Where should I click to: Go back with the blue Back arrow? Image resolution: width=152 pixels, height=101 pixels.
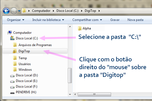(x=6, y=11)
